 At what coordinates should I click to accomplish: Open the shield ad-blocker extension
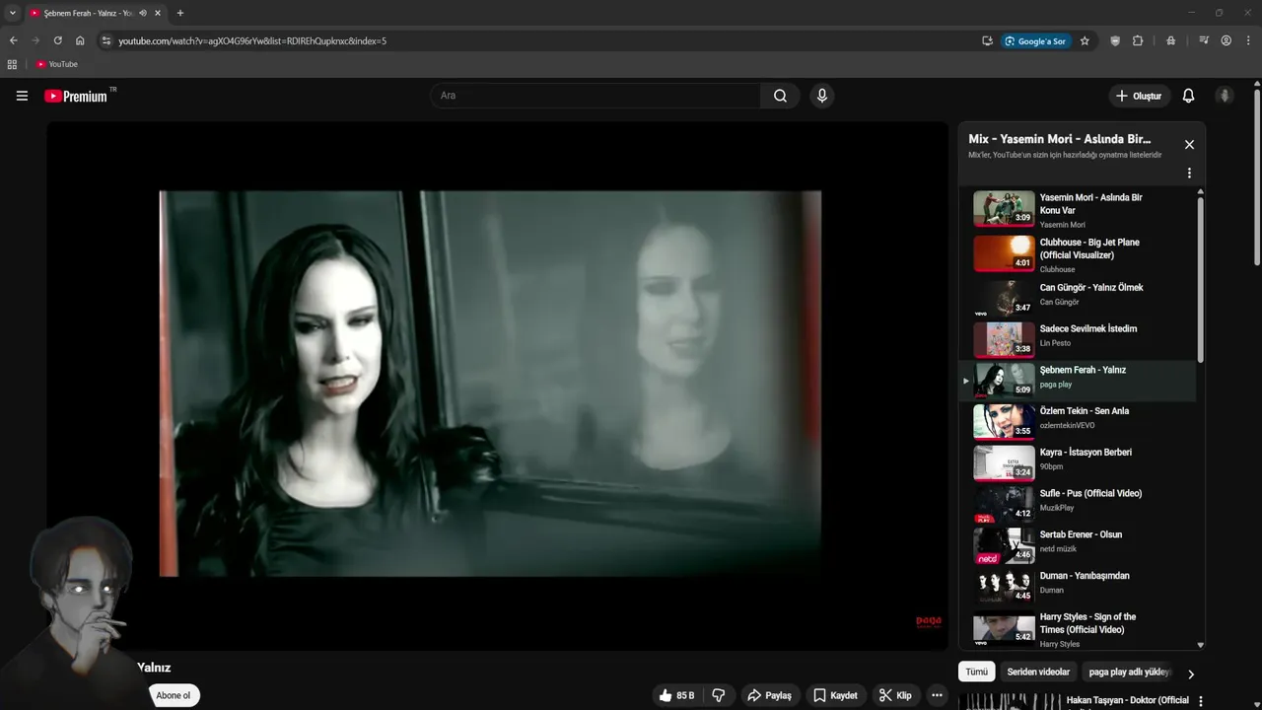pyautogui.click(x=1115, y=40)
